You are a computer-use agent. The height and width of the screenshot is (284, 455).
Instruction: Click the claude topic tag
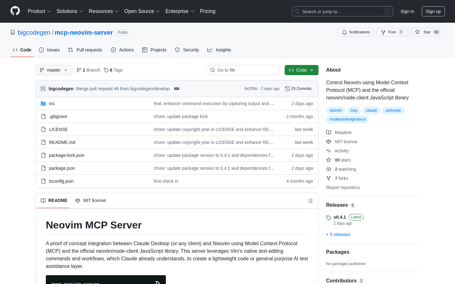tap(371, 110)
